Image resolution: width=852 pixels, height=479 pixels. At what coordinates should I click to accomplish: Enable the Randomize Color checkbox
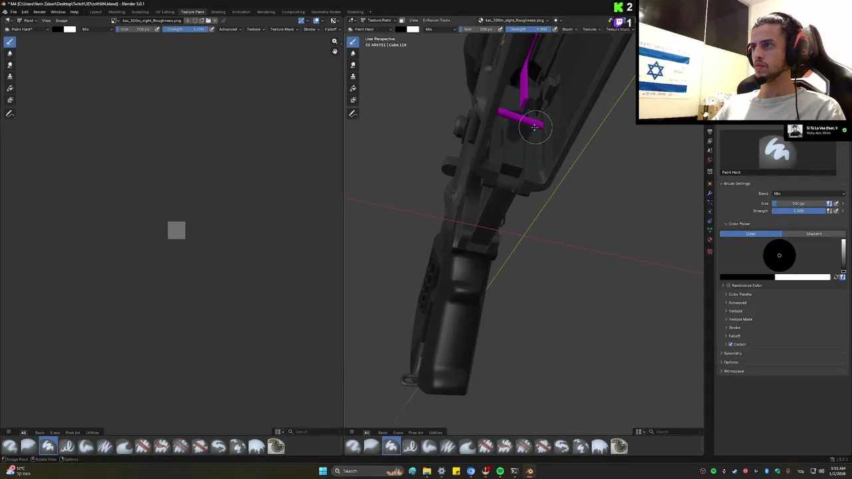point(728,285)
